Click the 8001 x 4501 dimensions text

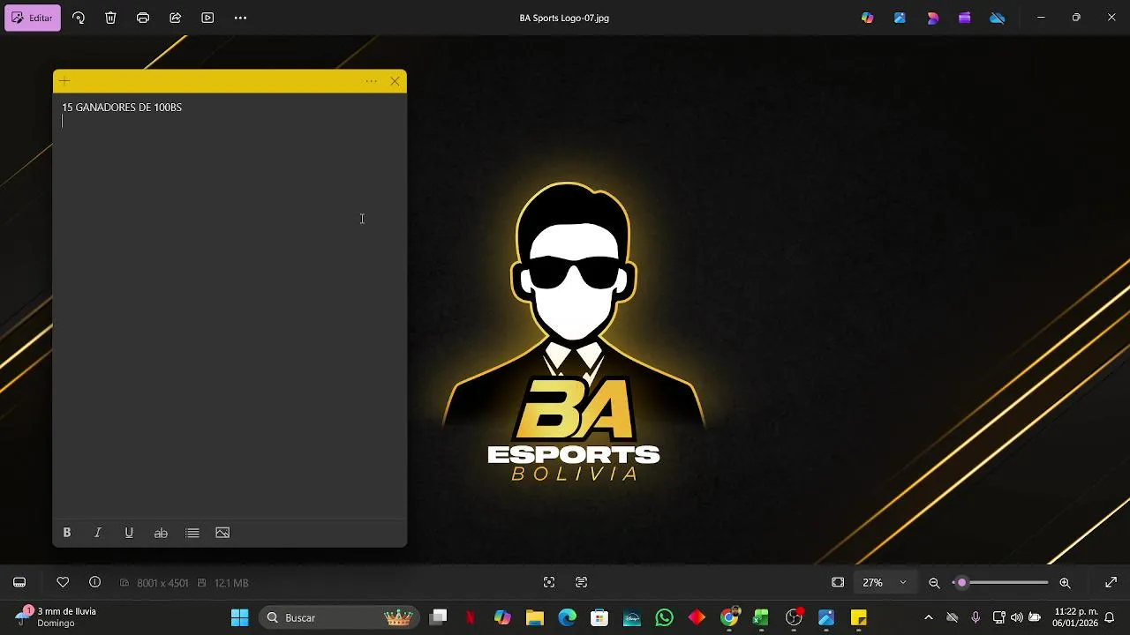pyautogui.click(x=162, y=583)
